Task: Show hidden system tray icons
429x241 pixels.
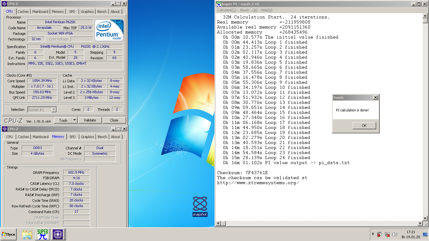Action: pyautogui.click(x=373, y=234)
